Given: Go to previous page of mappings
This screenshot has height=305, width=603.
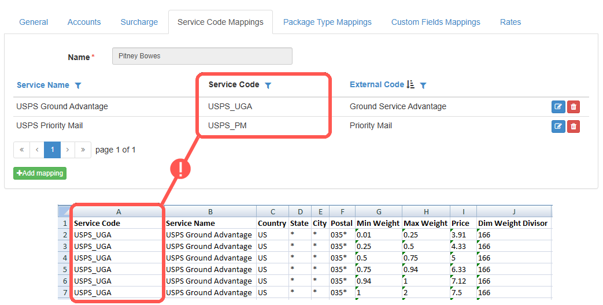Looking at the screenshot, I should [x=37, y=150].
